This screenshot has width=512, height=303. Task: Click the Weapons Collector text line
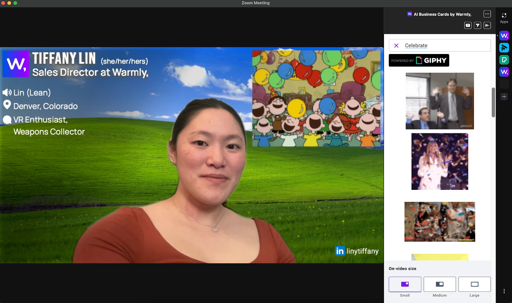point(49,132)
